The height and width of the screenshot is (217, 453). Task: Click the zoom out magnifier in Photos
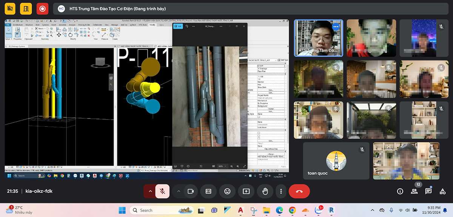[x=231, y=166]
